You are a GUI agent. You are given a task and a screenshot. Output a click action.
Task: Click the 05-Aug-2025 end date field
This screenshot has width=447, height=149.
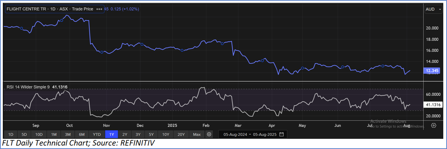[264, 134]
